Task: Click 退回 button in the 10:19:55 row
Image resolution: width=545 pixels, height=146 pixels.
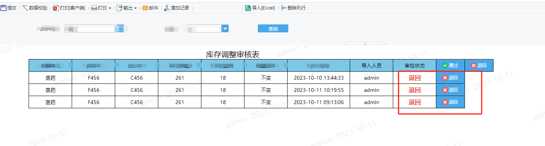Action: (x=450, y=90)
